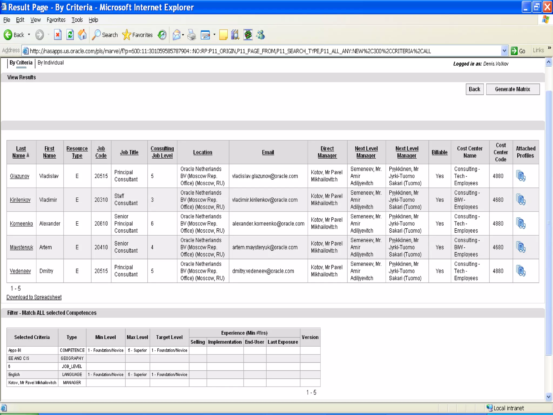Switch to the By Individual tab
The height and width of the screenshot is (415, 553).
51,63
